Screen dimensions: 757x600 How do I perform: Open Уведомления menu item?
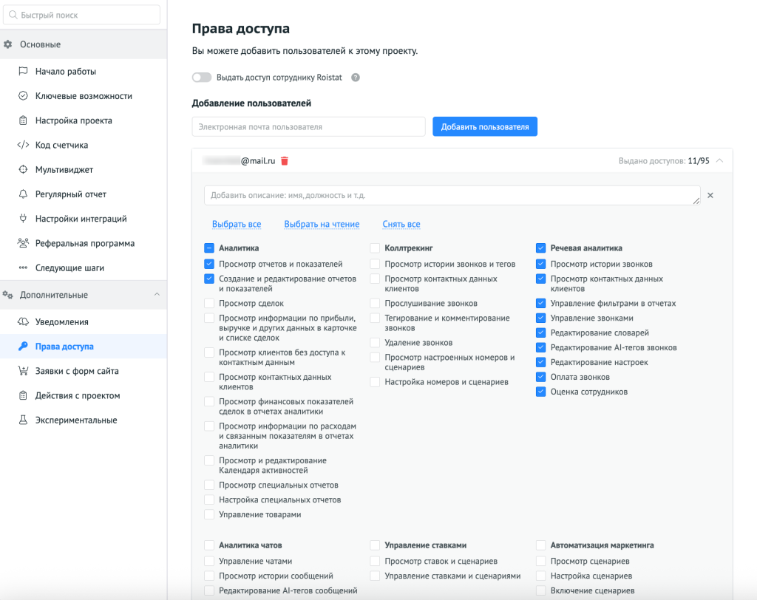coord(84,321)
